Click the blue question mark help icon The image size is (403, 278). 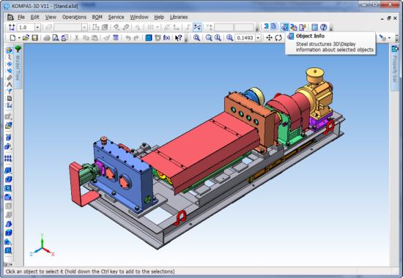pos(324,27)
